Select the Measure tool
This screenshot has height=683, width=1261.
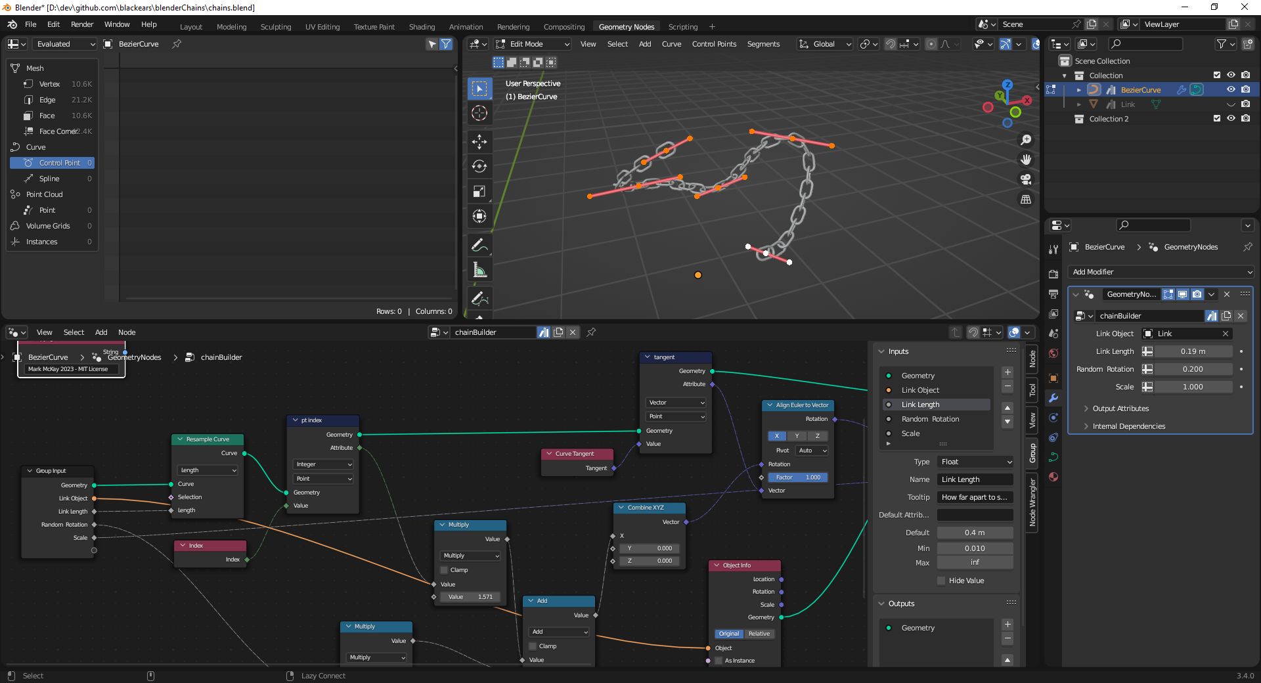pyautogui.click(x=479, y=269)
